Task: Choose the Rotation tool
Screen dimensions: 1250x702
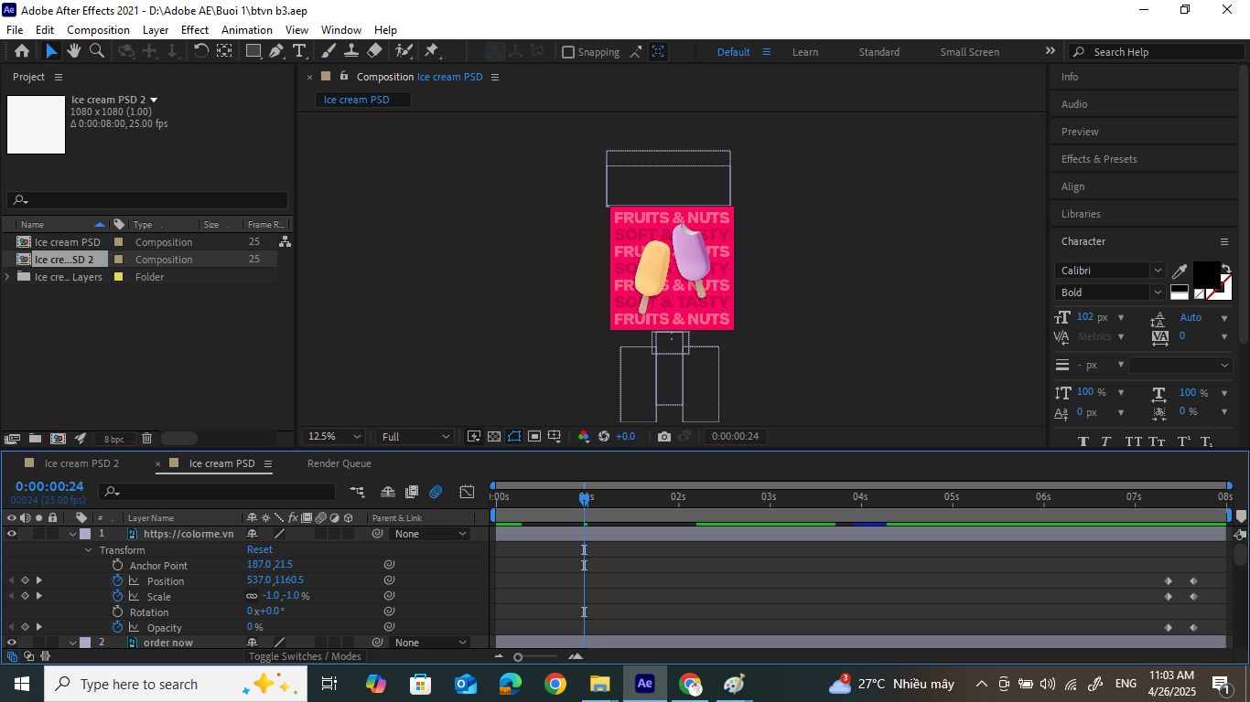Action: (201, 51)
